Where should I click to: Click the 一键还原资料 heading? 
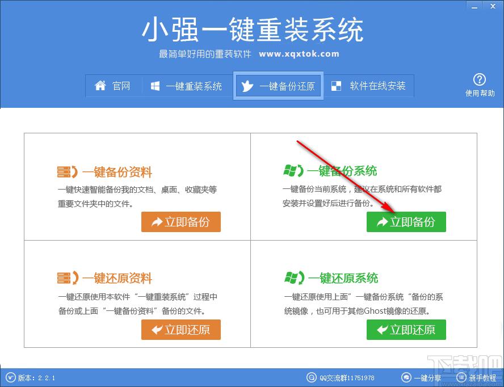(x=117, y=278)
